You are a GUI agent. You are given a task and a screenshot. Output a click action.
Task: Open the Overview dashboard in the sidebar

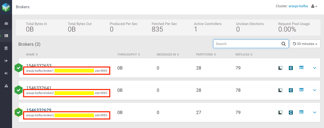(x=6, y=23)
